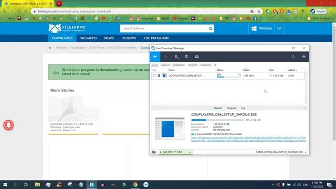Toggle snail mode icon in status bar
The height and width of the screenshot is (189, 336).
(154, 152)
